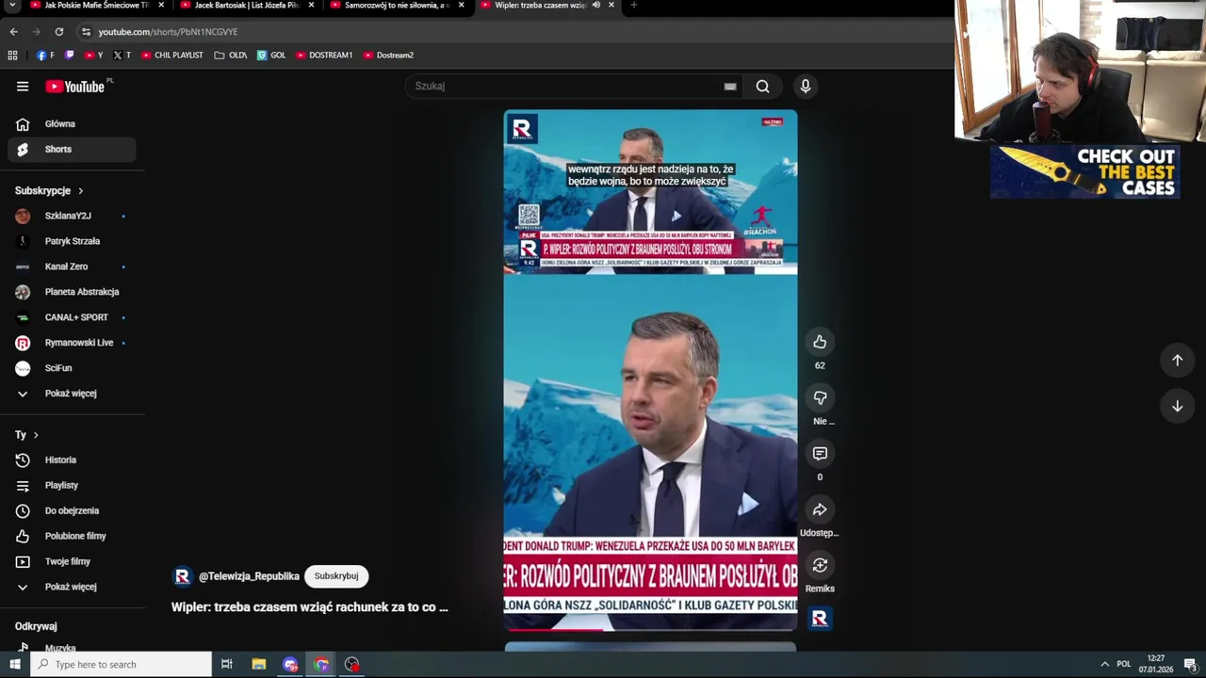Select Główna in the sidebar
The height and width of the screenshot is (678, 1206).
click(x=72, y=124)
